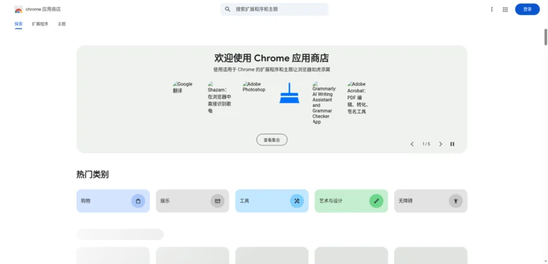Viewport: 548px width, 264px height.
Task: Open the Google 翻译 extension item
Action: click(183, 87)
